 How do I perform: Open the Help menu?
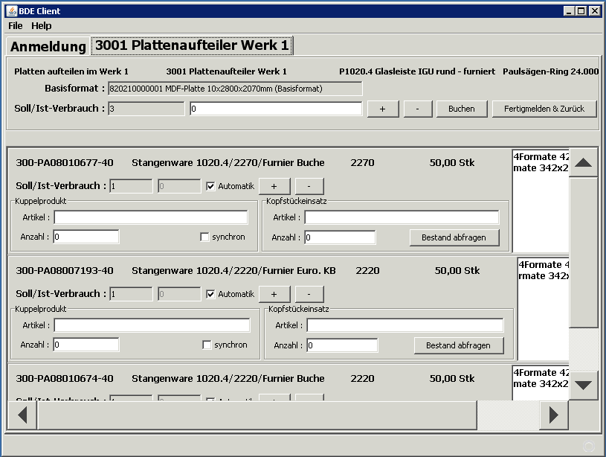(42, 25)
